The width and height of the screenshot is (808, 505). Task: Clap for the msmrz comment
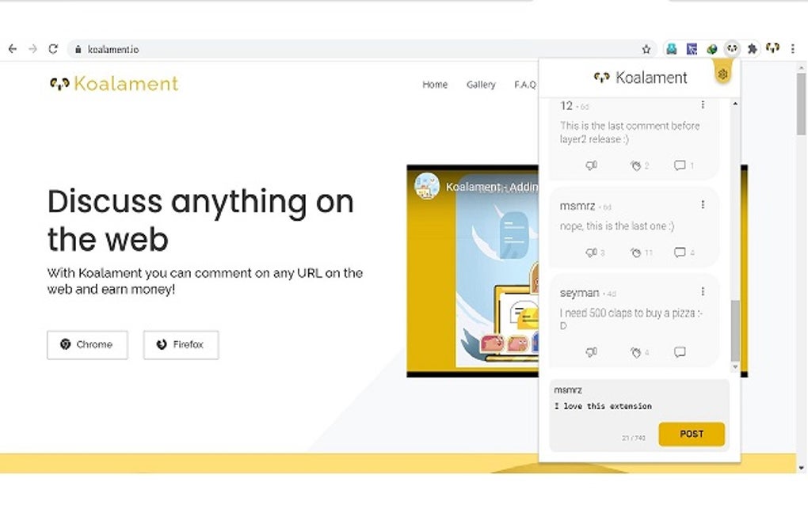[636, 252]
